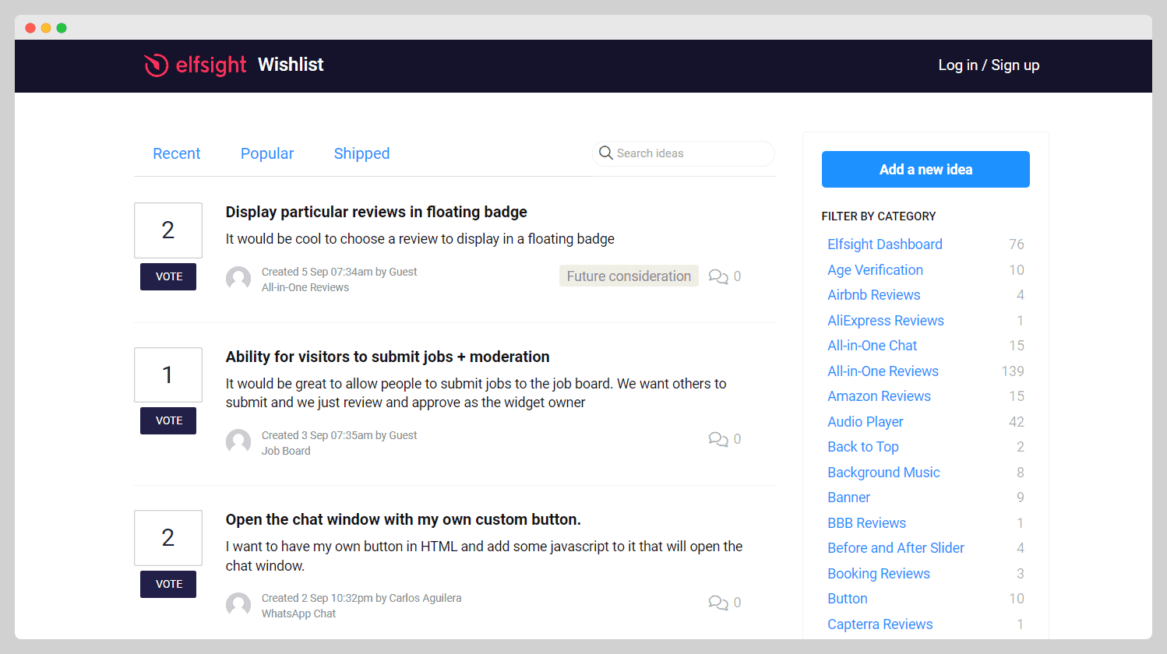Filter by Audio Player category

tap(866, 422)
